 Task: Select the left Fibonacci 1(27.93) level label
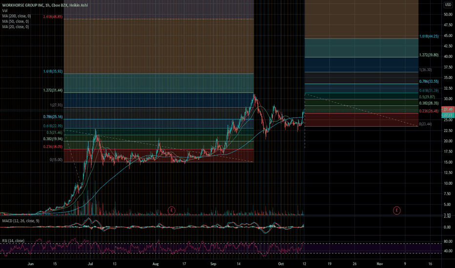click(56, 105)
